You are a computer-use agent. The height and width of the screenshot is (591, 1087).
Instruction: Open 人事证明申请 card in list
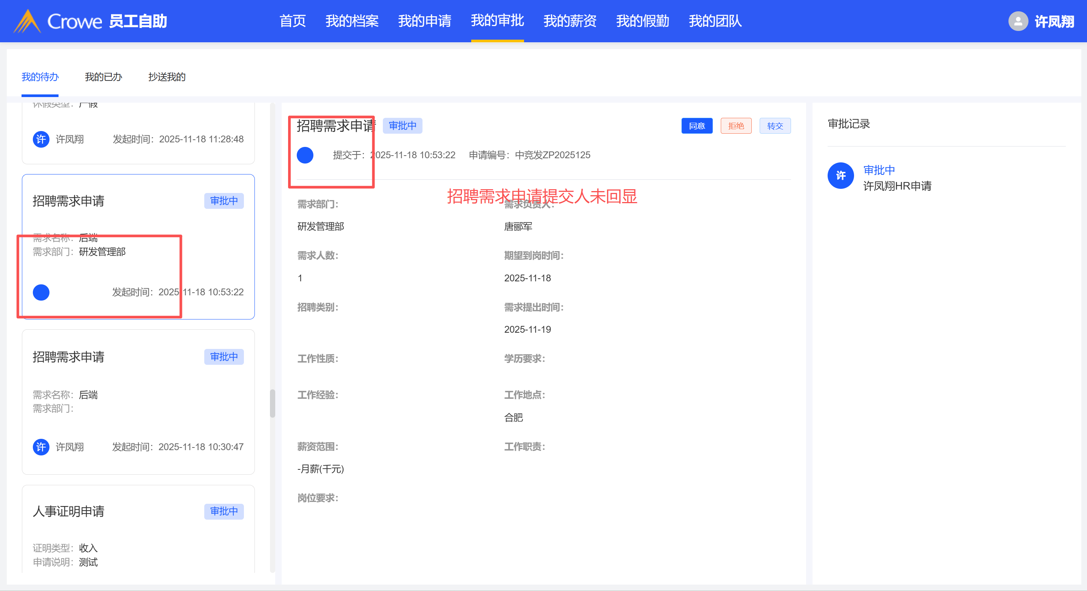pyautogui.click(x=69, y=511)
